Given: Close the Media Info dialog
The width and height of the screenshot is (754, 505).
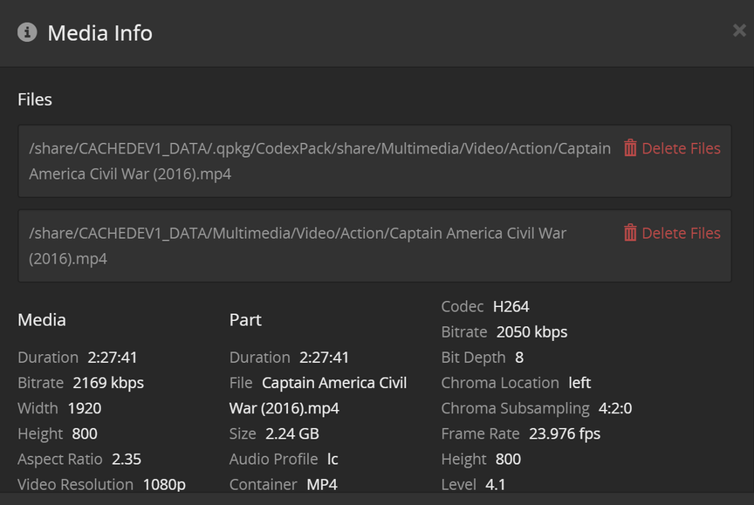Looking at the screenshot, I should [739, 31].
